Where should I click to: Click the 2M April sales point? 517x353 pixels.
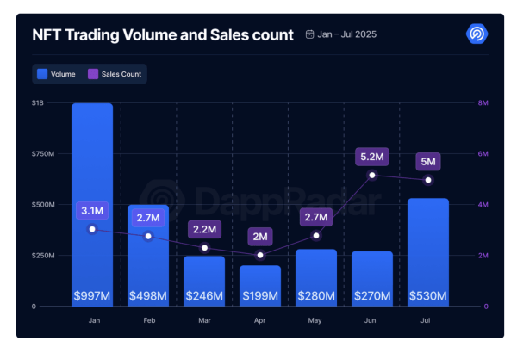click(x=260, y=256)
